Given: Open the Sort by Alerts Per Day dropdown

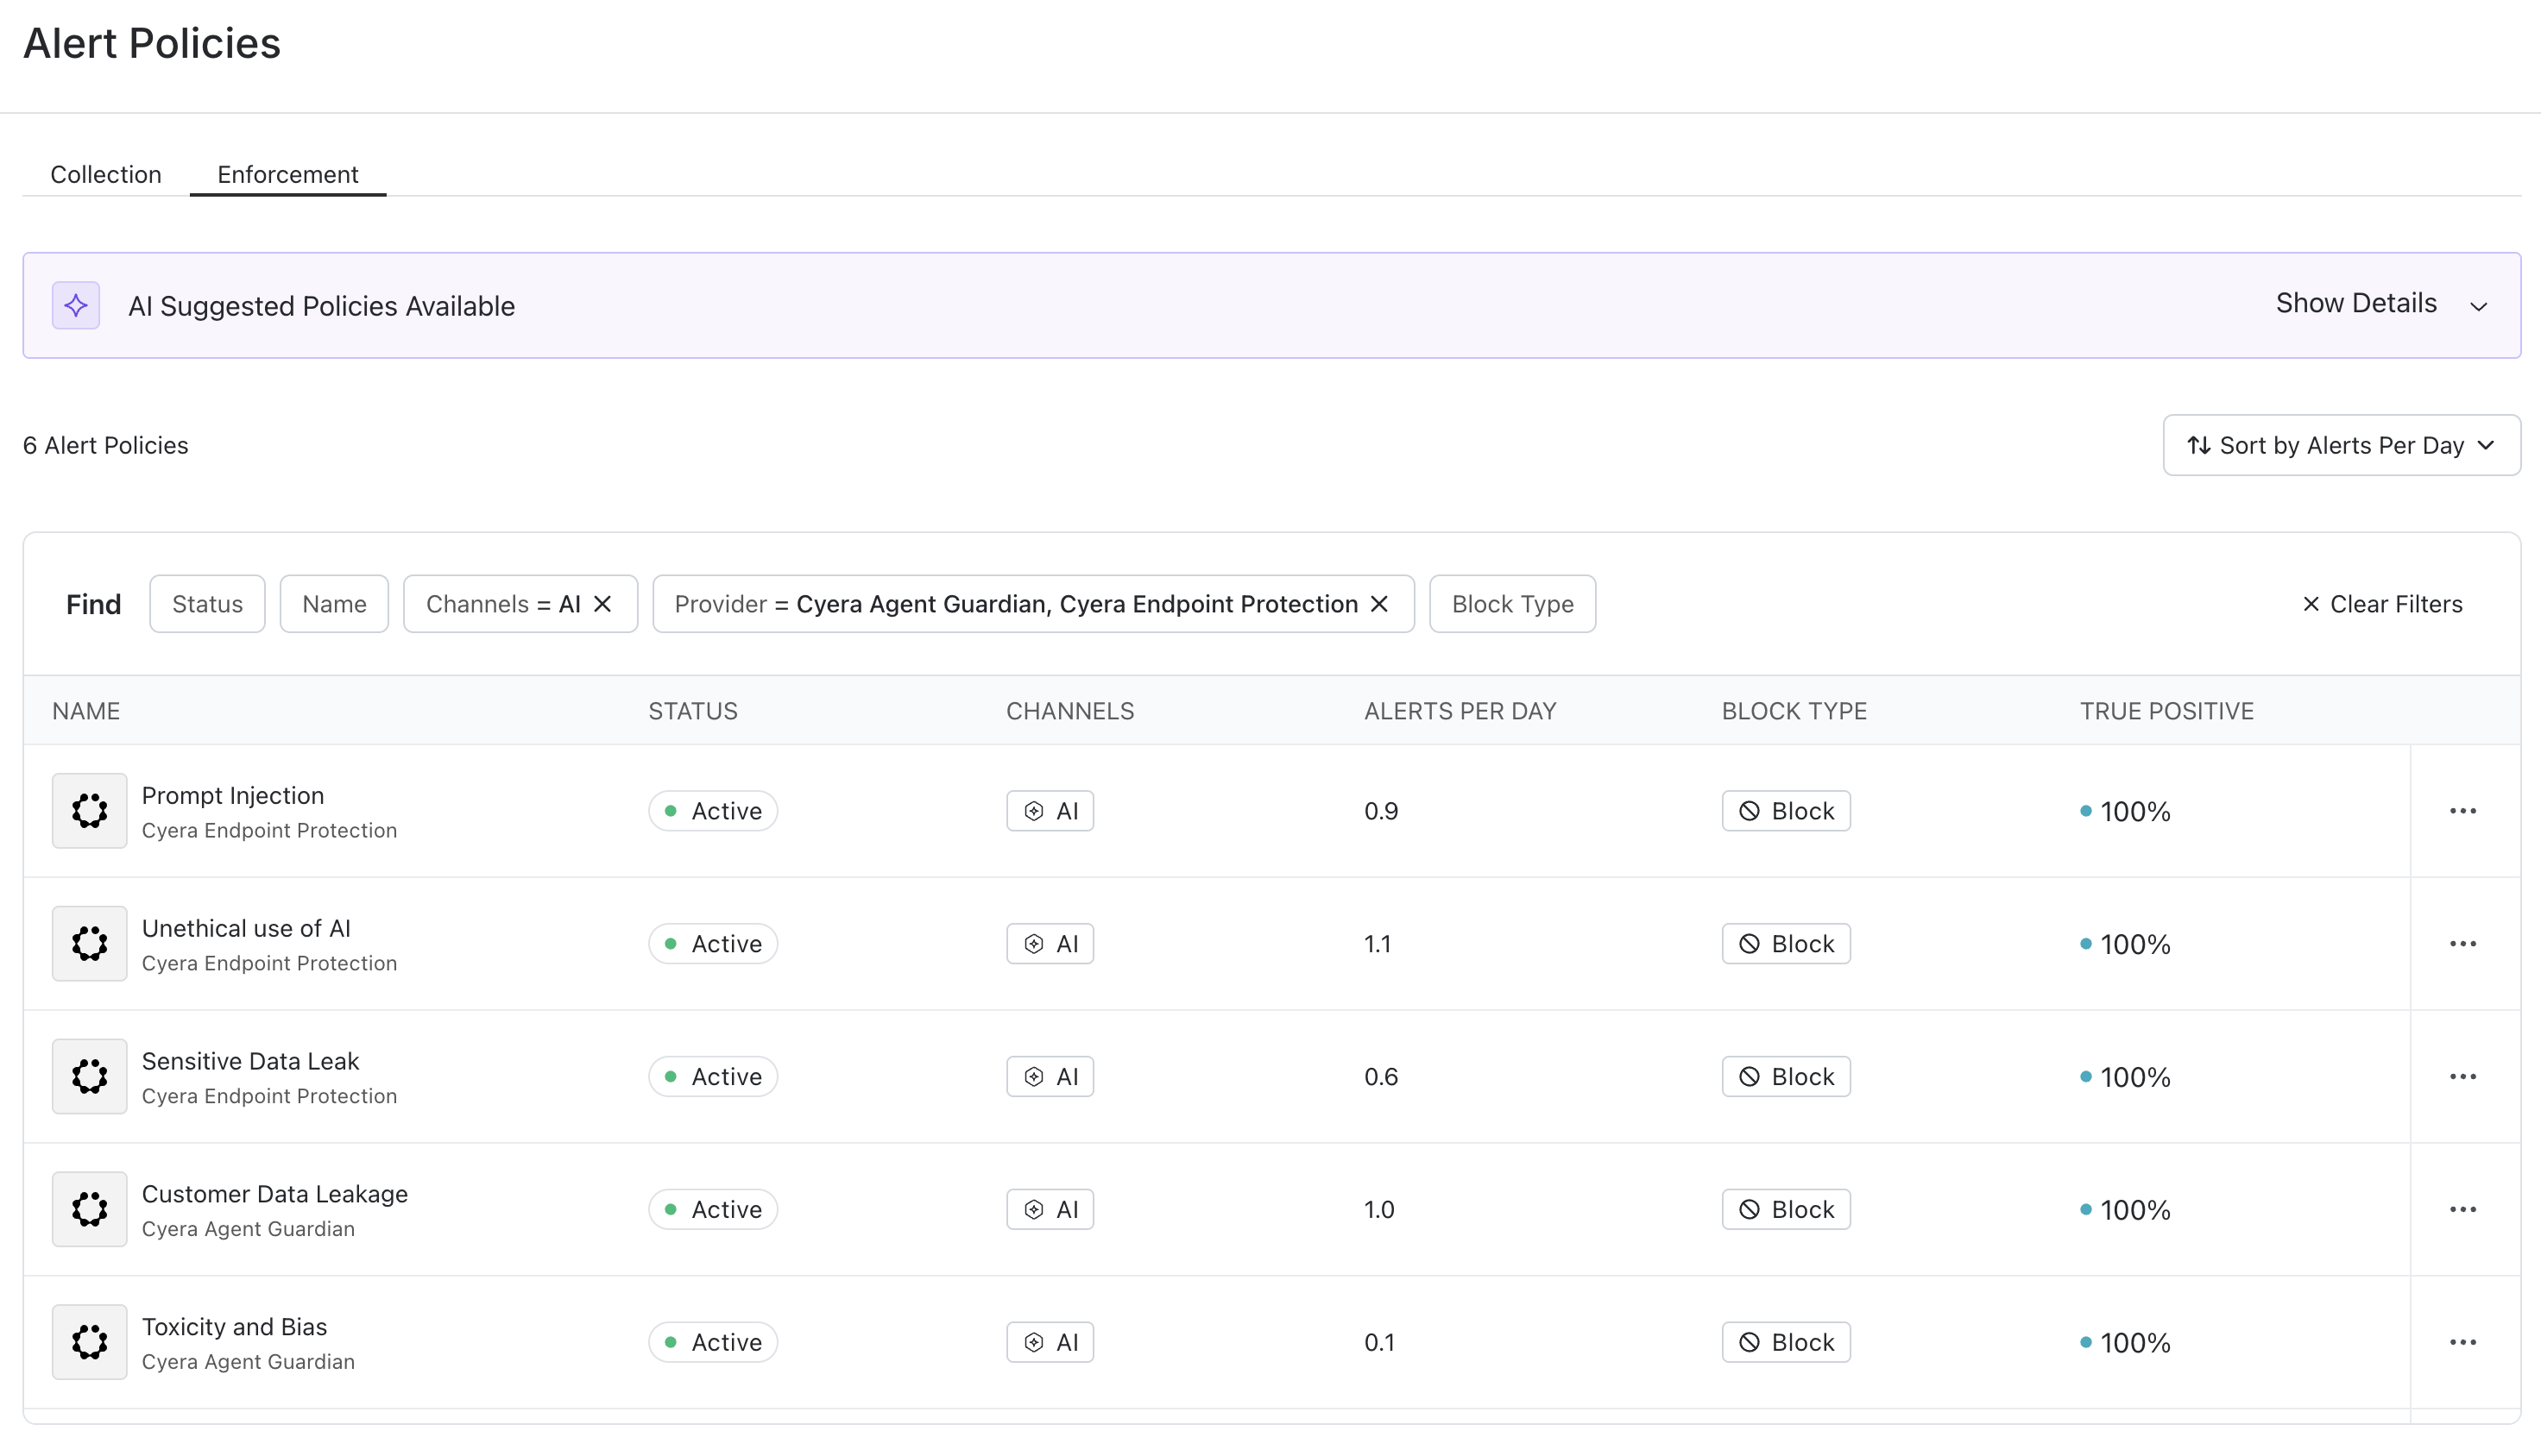Looking at the screenshot, I should pos(2342,446).
